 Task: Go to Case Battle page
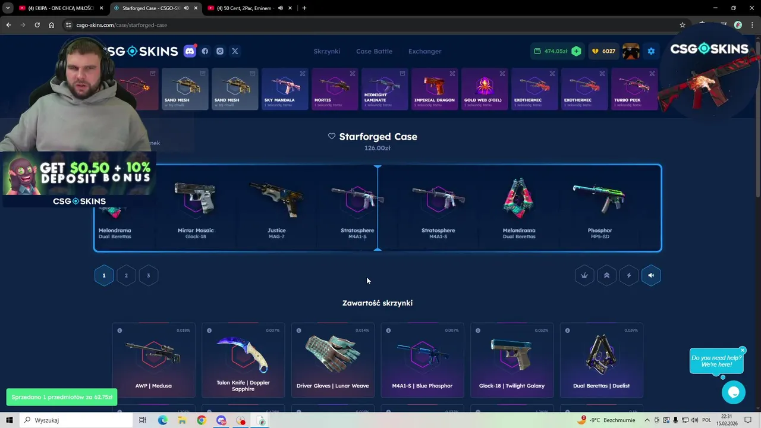(x=374, y=51)
